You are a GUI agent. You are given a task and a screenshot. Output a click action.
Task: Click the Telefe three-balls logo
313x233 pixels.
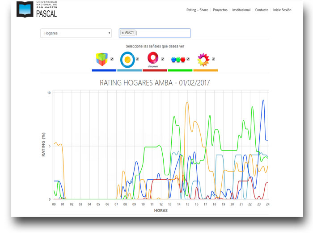click(x=178, y=59)
